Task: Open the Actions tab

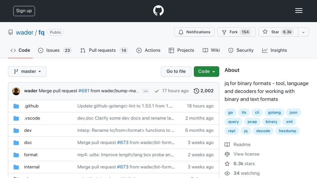Action: tap(148, 50)
